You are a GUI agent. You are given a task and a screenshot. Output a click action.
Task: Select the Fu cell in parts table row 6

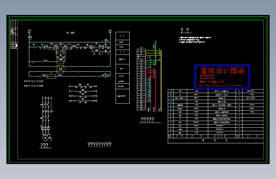pos(180,116)
